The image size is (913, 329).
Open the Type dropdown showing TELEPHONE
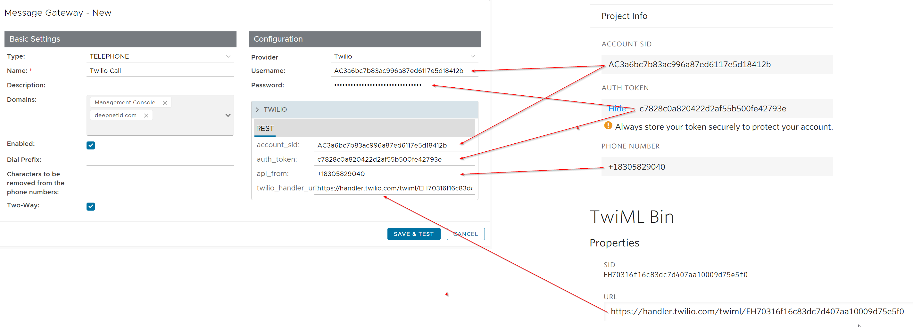160,56
